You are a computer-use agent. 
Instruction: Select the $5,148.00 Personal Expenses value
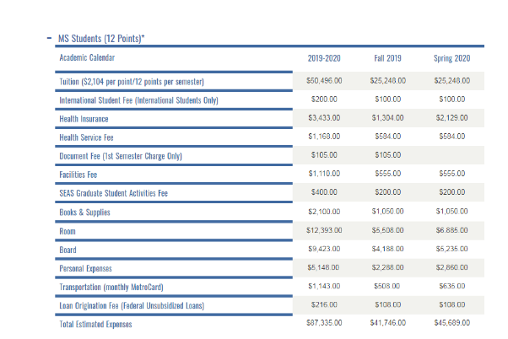tap(323, 267)
